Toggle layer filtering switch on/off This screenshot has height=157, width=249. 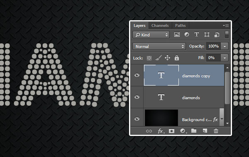coord(227,35)
